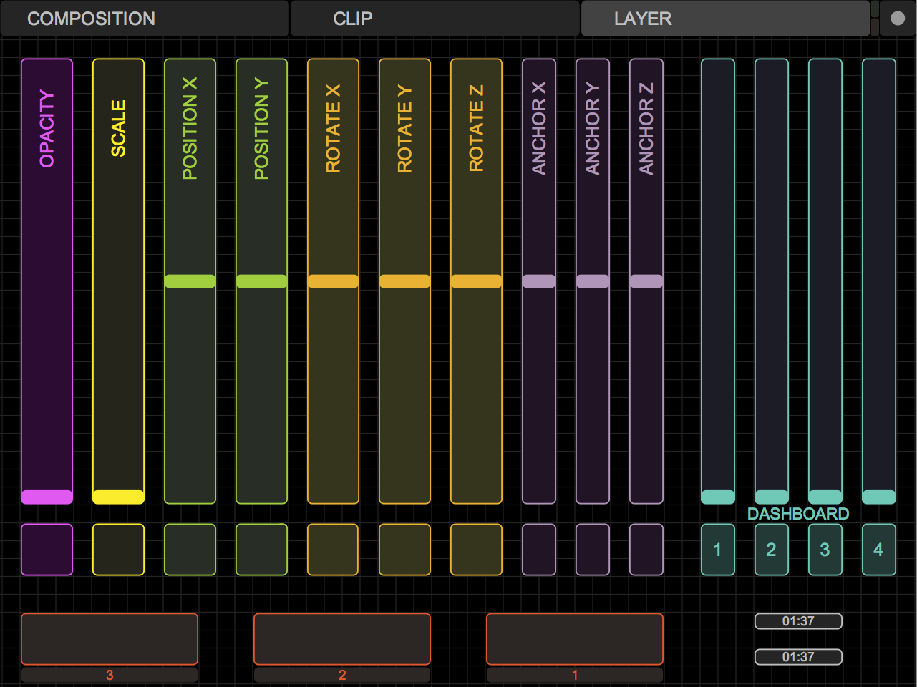
Task: Toggle the orange square under ROTATE Z
Action: (476, 550)
